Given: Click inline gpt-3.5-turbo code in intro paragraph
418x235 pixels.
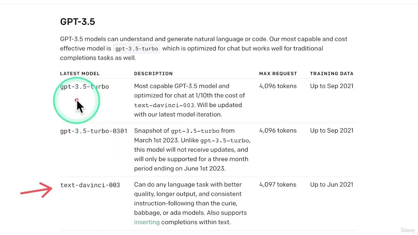Looking at the screenshot, I should [137, 49].
